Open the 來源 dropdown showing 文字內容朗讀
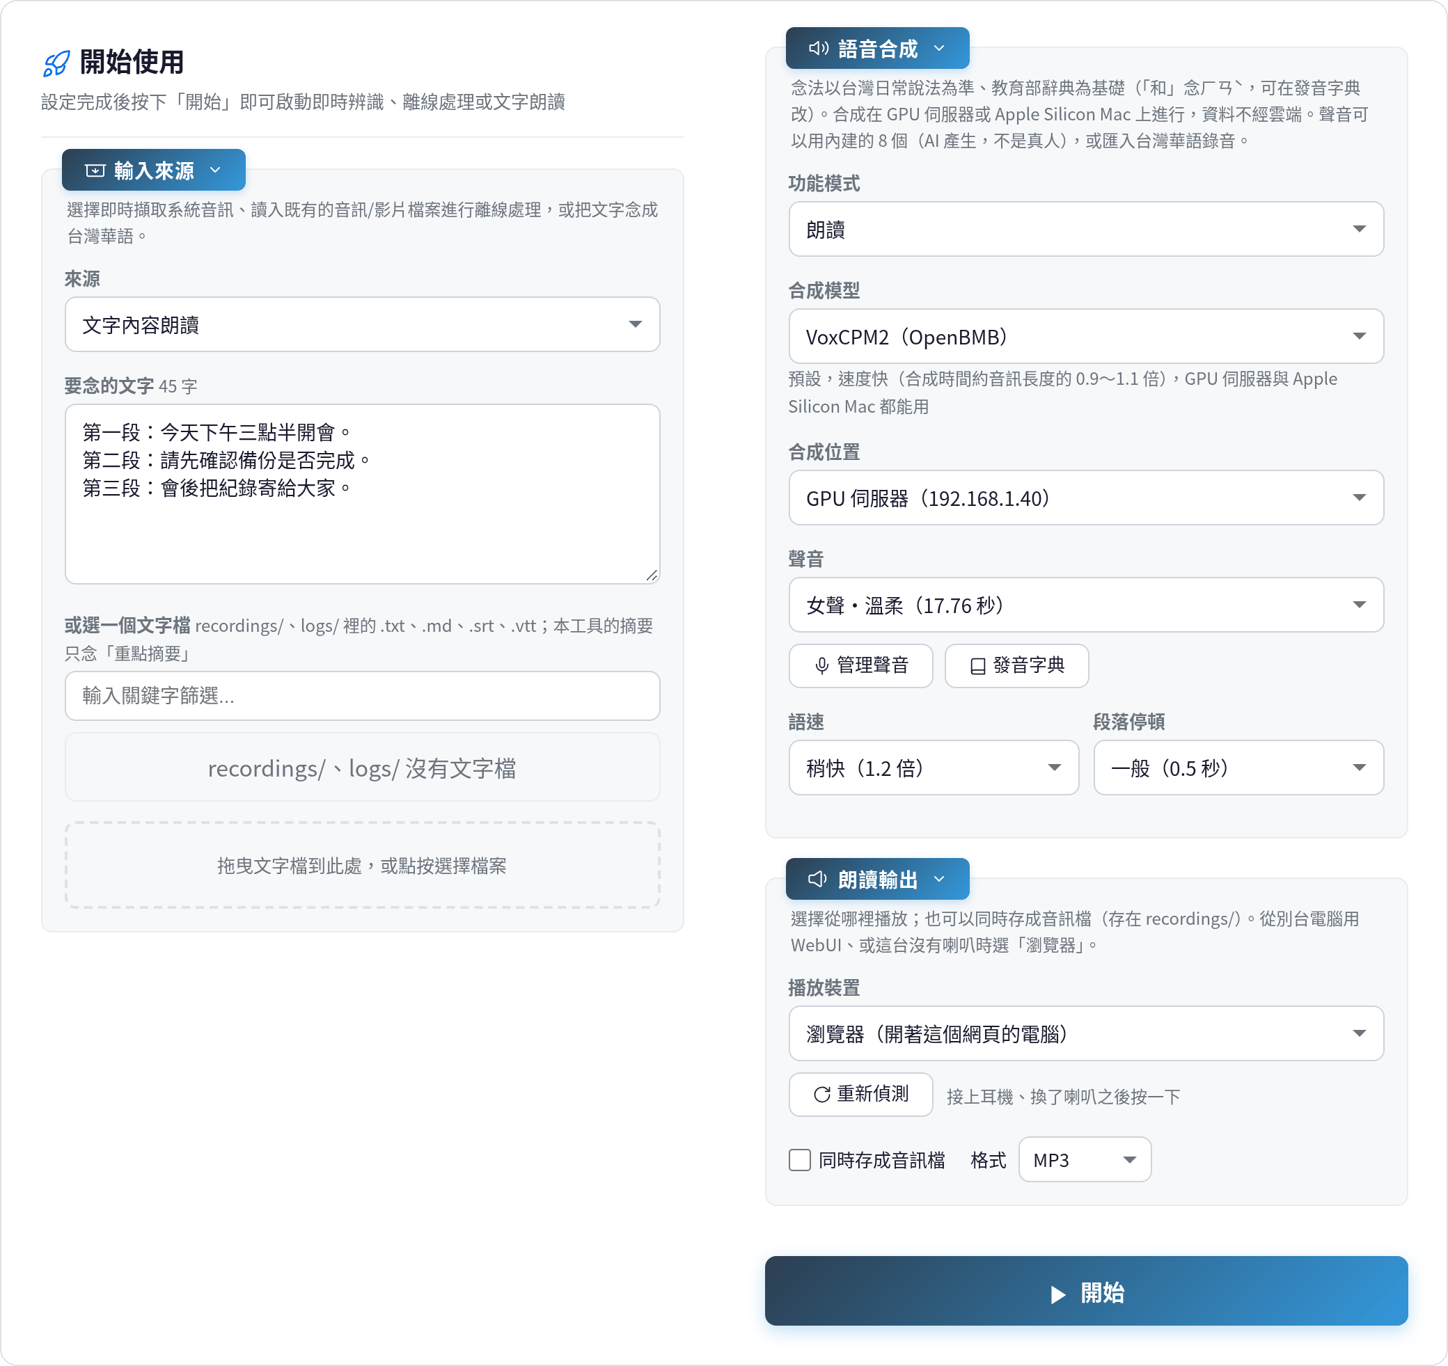This screenshot has width=1448, height=1366. (362, 324)
